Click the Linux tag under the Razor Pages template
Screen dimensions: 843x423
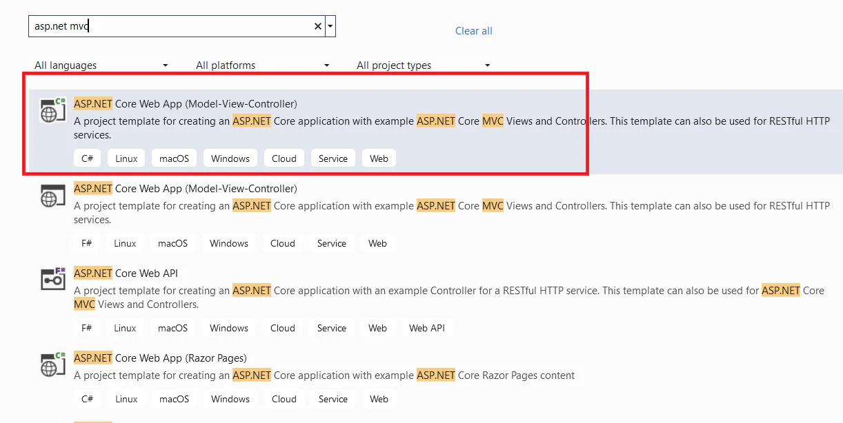tap(126, 399)
